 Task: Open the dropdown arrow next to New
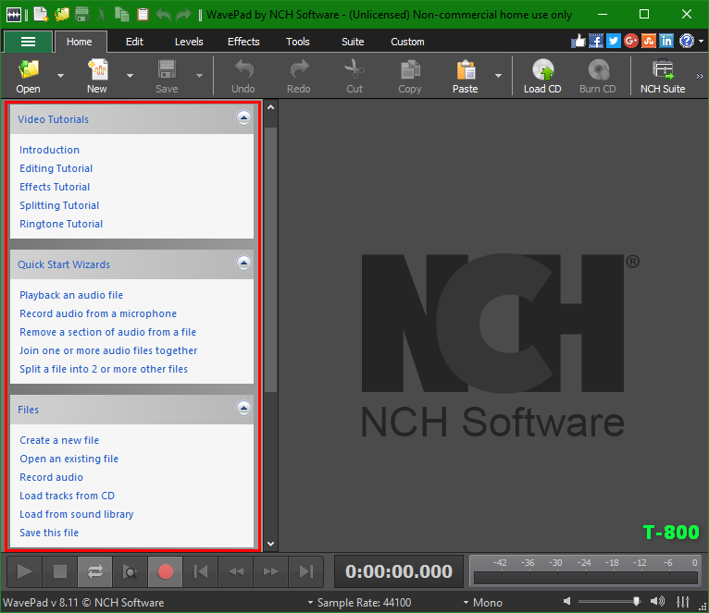(x=130, y=76)
